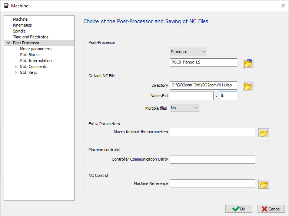Go to the Kinematics section
The height and width of the screenshot is (216, 289).
(x=22, y=25)
